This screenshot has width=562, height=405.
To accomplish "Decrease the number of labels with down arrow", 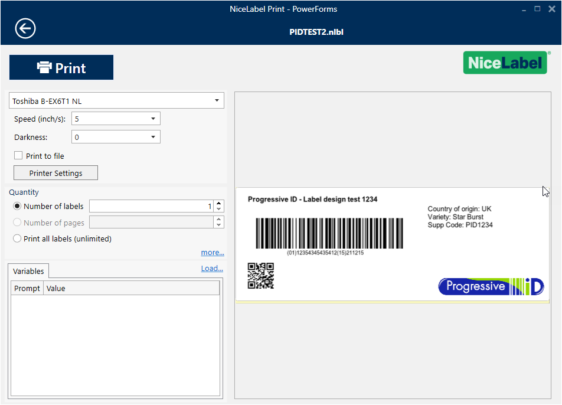I will 218,209.
